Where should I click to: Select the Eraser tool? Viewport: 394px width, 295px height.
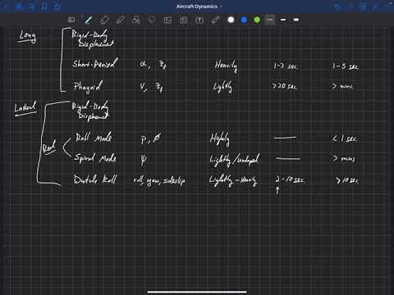tap(104, 20)
